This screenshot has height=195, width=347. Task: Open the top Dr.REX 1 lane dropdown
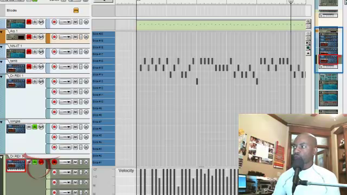[65, 82]
